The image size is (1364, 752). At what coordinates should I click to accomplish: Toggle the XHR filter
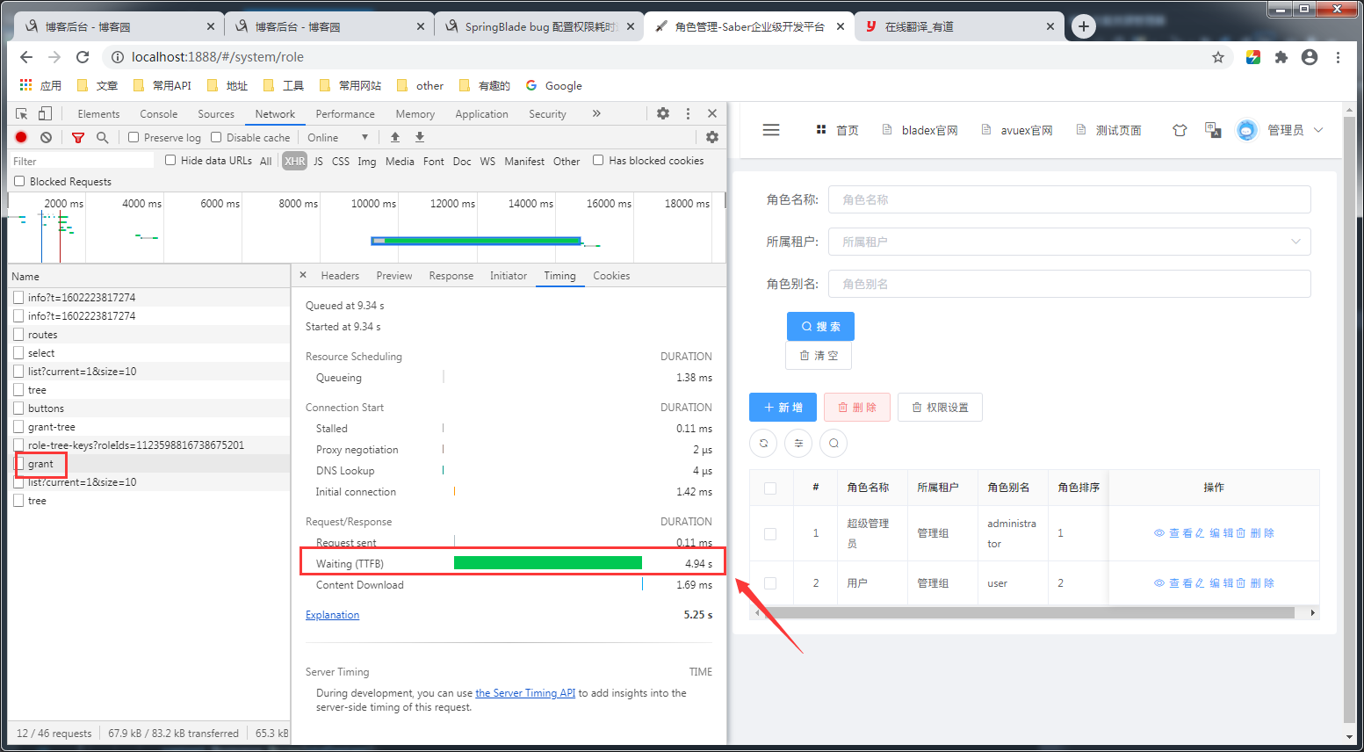click(295, 161)
